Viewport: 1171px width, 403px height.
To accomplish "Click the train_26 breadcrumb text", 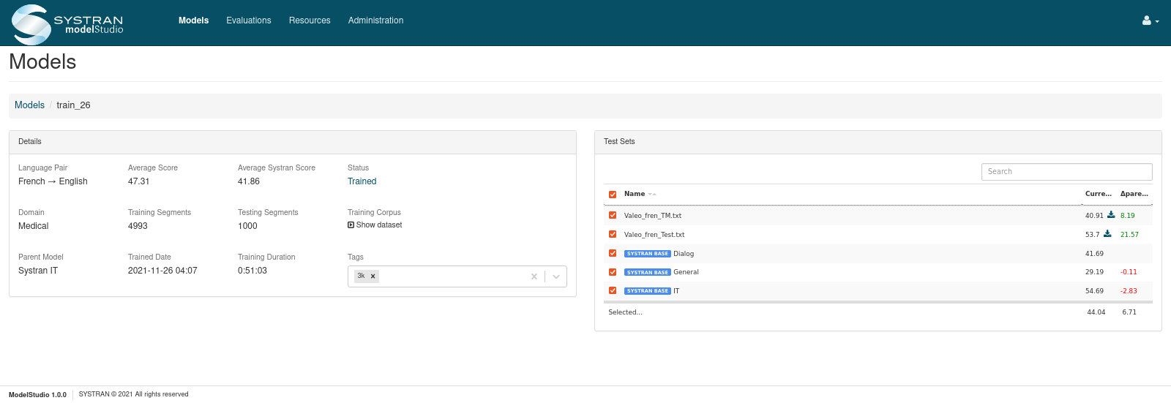I will coord(73,105).
